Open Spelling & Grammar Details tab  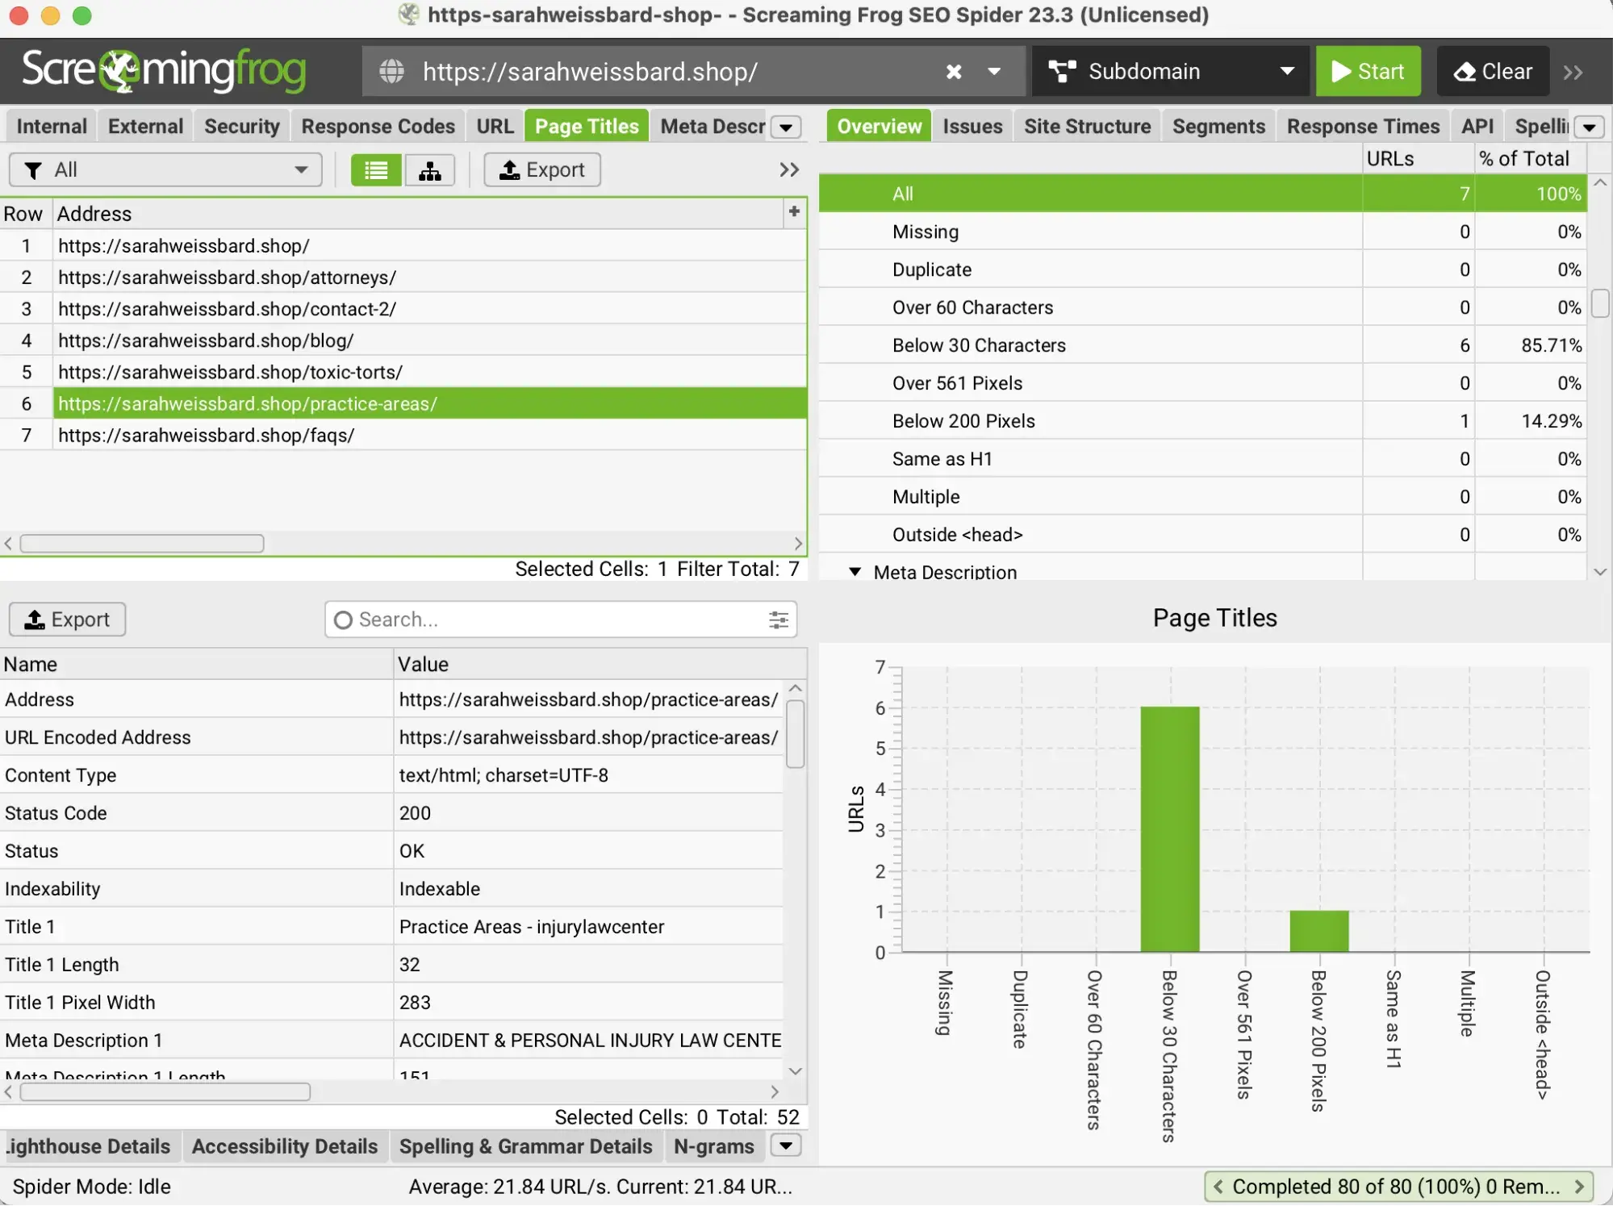point(525,1147)
